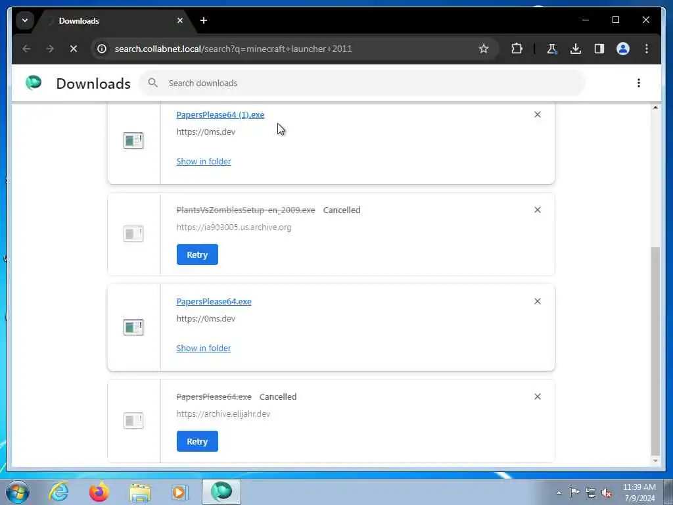Open the Extensions puzzle icon

(x=517, y=49)
